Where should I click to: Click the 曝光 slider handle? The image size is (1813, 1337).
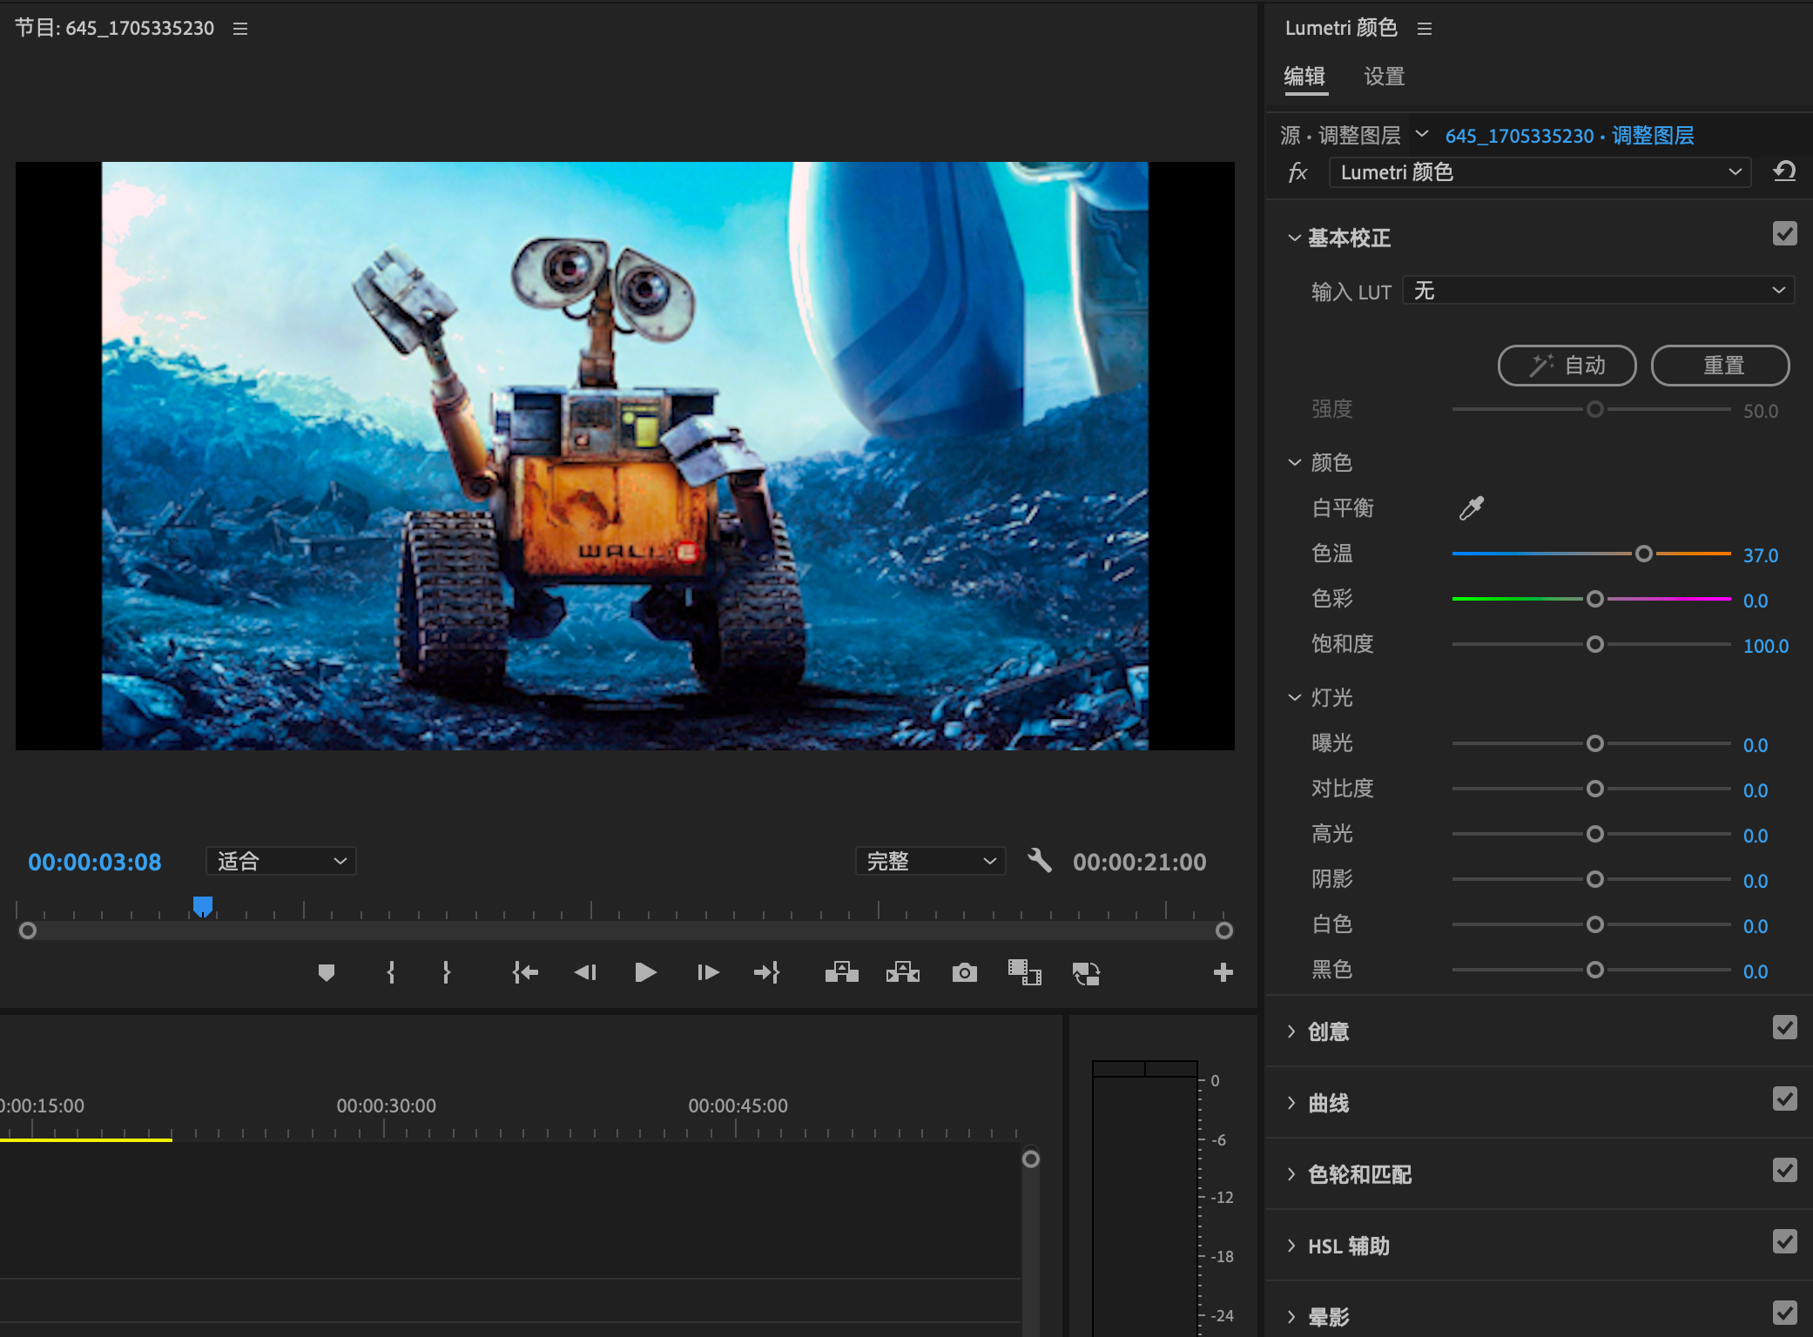[x=1595, y=743]
